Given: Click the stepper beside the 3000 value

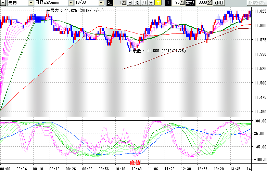Looking at the screenshot, I should pos(209,3).
